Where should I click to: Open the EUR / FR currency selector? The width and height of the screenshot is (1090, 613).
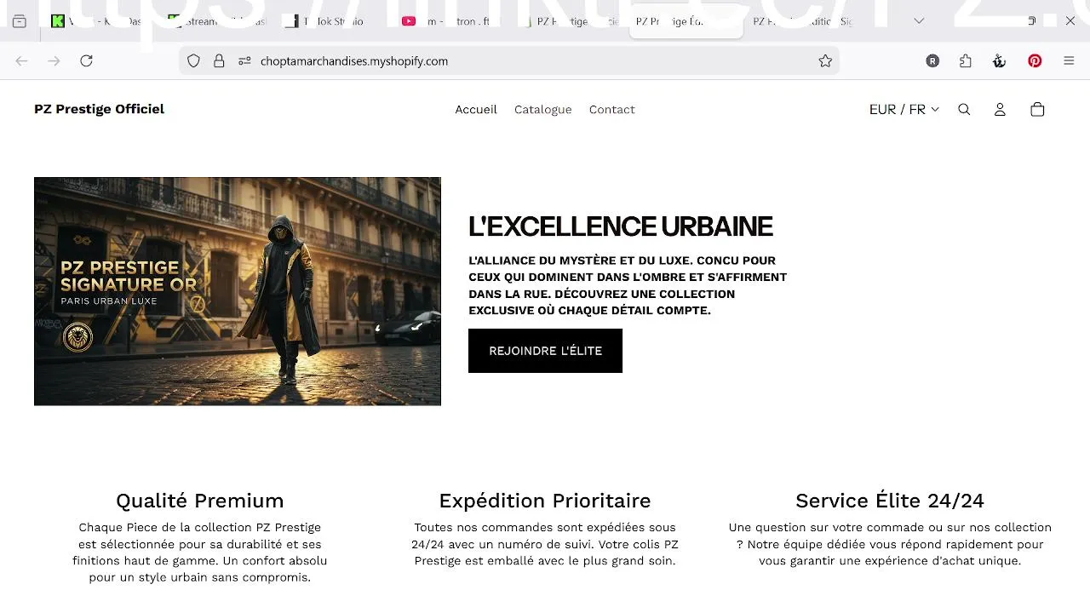(904, 109)
